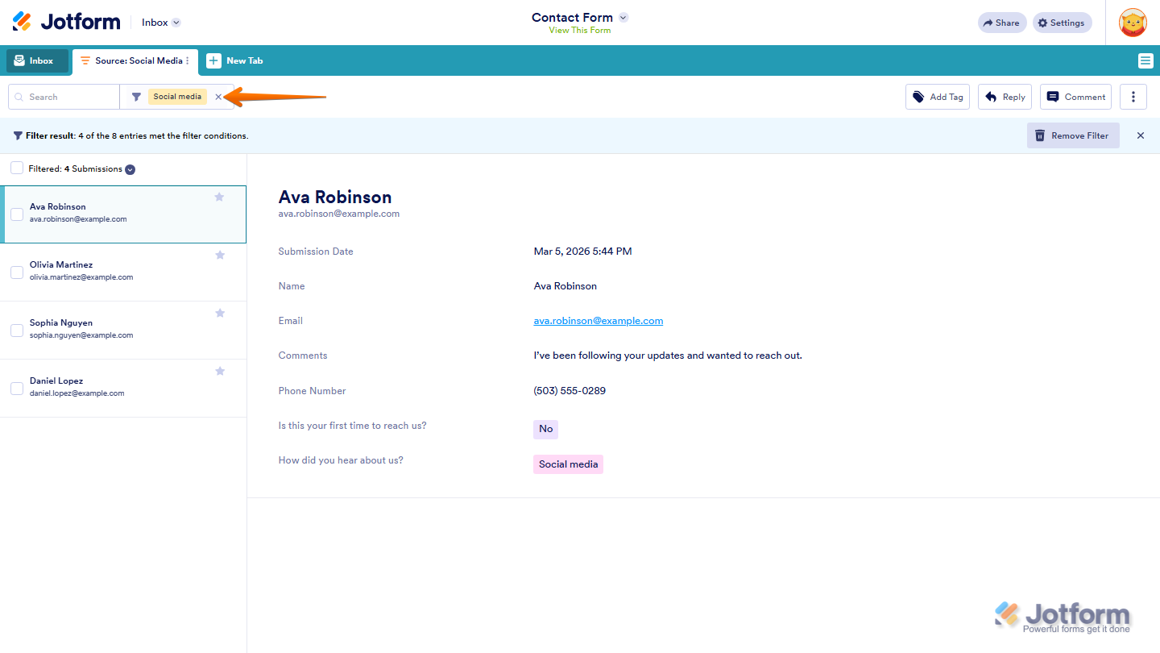Click inside the Search field
This screenshot has width=1160, height=653.
click(64, 96)
